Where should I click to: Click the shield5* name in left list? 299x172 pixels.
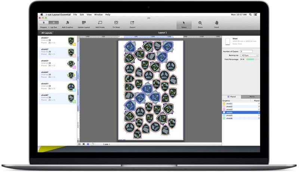pos(45,84)
